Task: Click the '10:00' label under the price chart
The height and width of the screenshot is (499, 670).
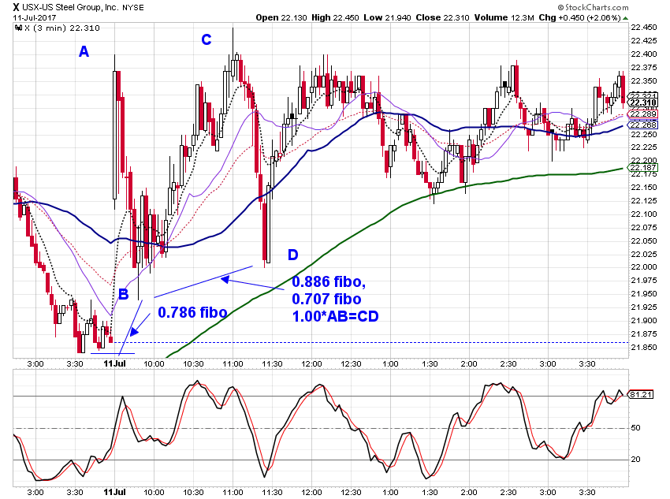Action: click(x=154, y=364)
